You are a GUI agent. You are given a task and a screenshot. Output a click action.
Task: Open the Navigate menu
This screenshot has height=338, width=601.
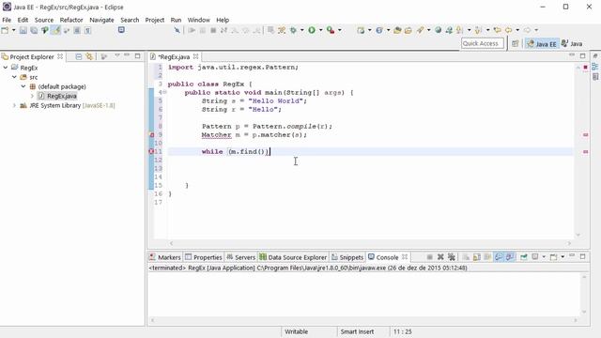coord(101,20)
